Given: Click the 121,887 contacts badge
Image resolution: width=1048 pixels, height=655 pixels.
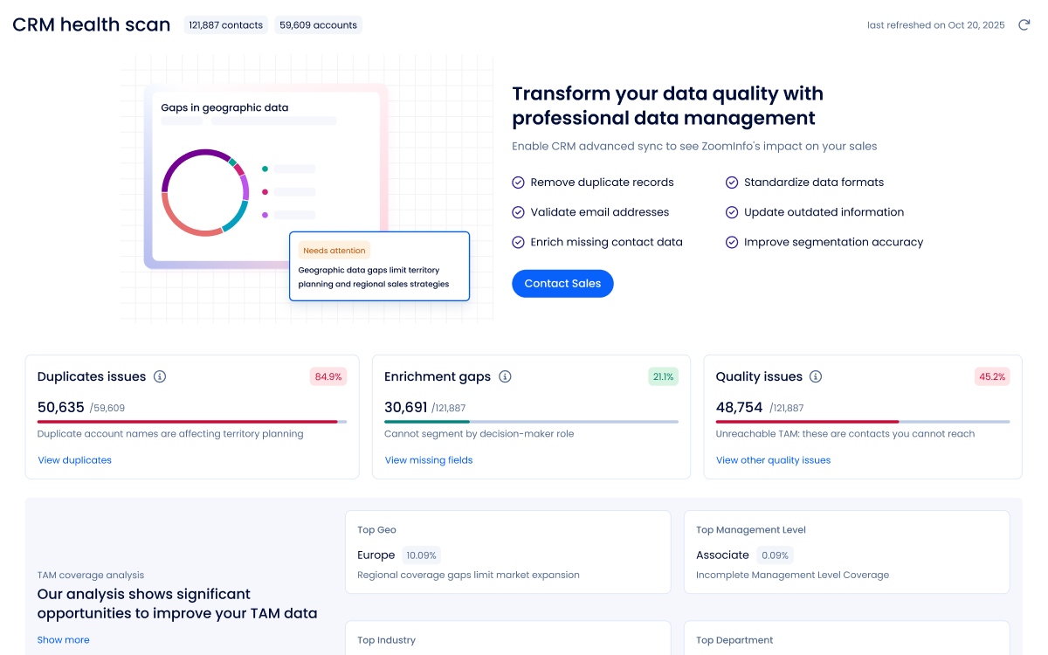Looking at the screenshot, I should [226, 25].
